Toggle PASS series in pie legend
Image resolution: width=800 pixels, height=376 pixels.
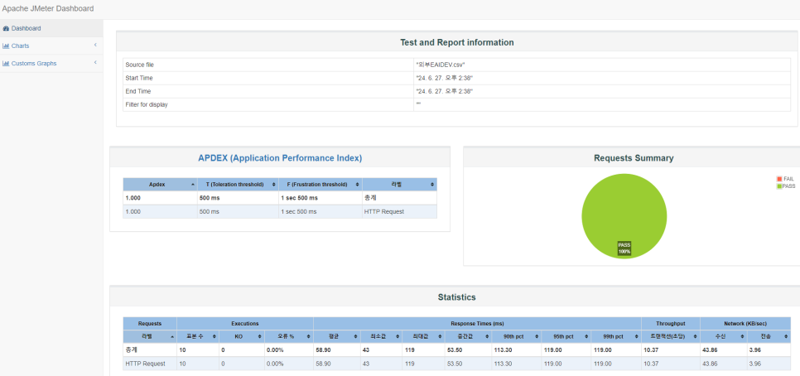tap(786, 186)
